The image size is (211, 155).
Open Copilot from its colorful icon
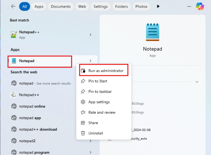click(x=200, y=6)
